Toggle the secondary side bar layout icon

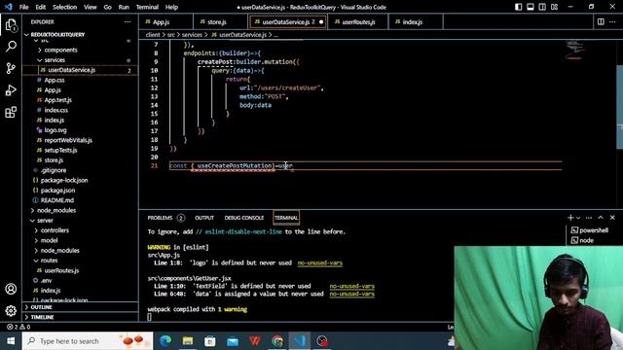click(542, 7)
